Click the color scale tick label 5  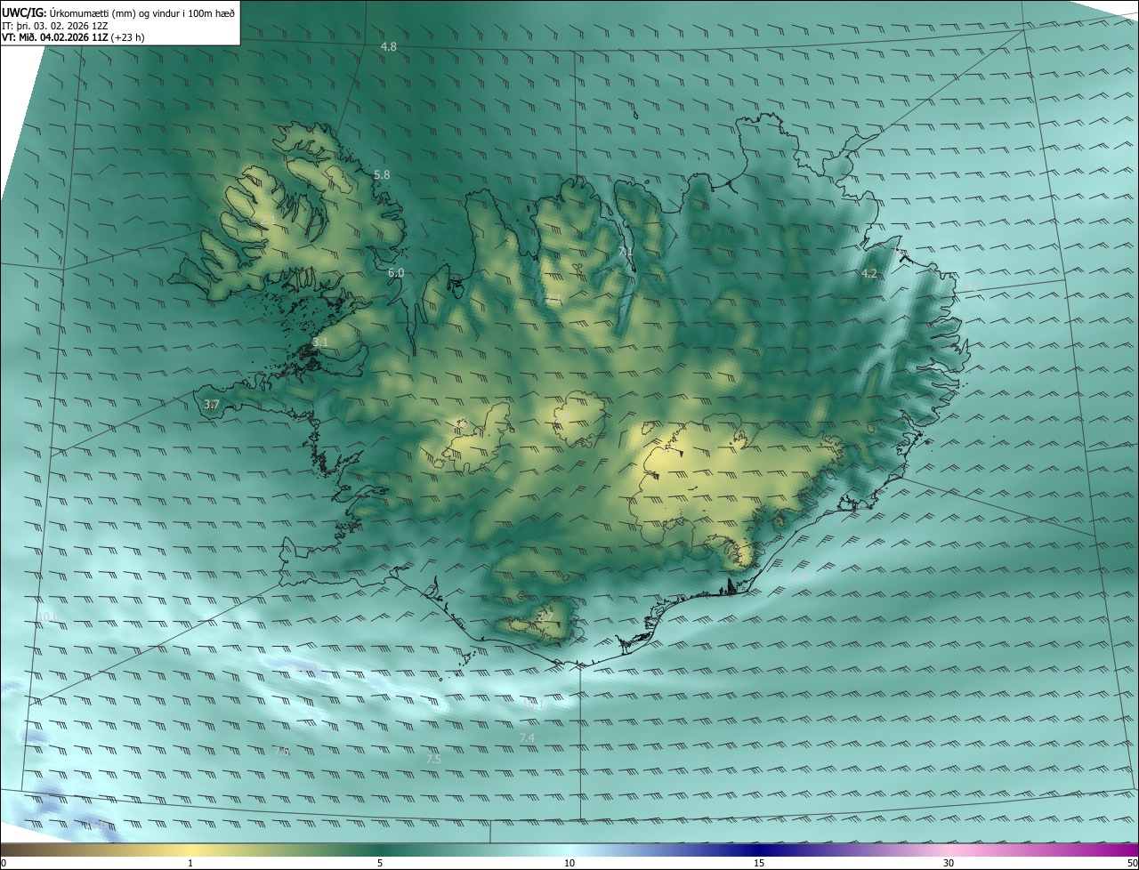380,863
